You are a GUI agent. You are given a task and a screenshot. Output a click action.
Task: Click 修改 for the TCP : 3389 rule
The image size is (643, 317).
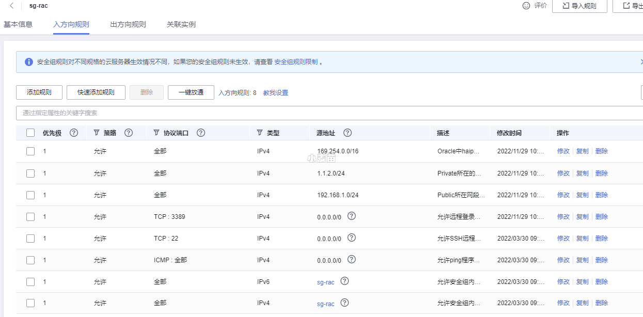tap(563, 216)
